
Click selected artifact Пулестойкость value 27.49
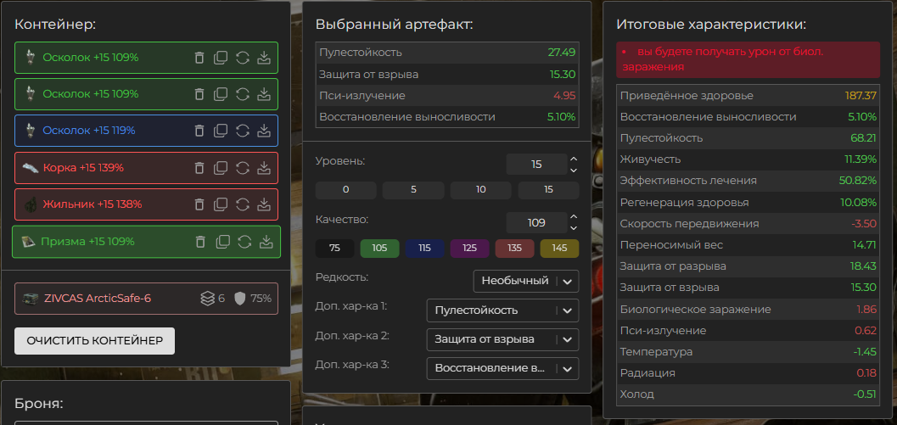[x=561, y=53]
